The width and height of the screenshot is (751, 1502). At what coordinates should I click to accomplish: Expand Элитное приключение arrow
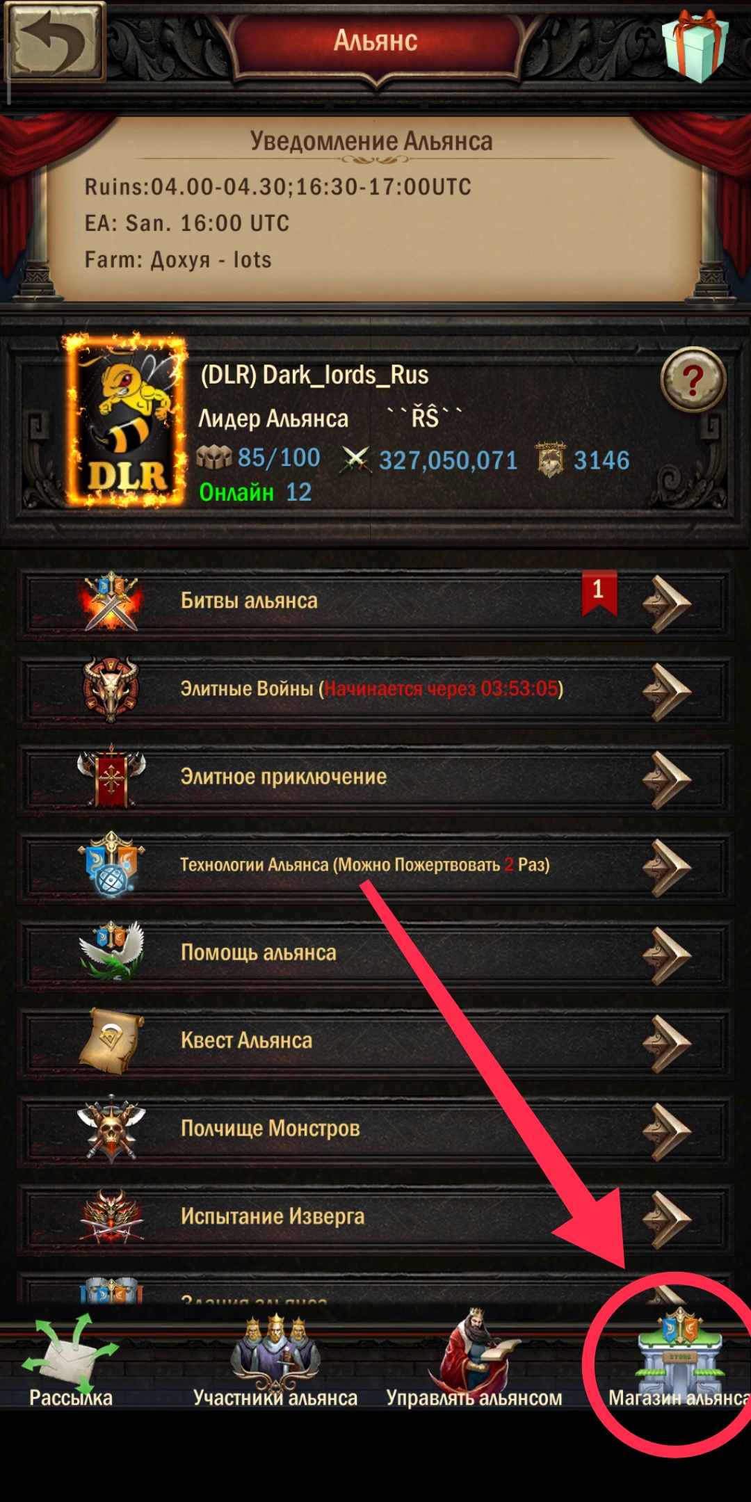tap(666, 779)
